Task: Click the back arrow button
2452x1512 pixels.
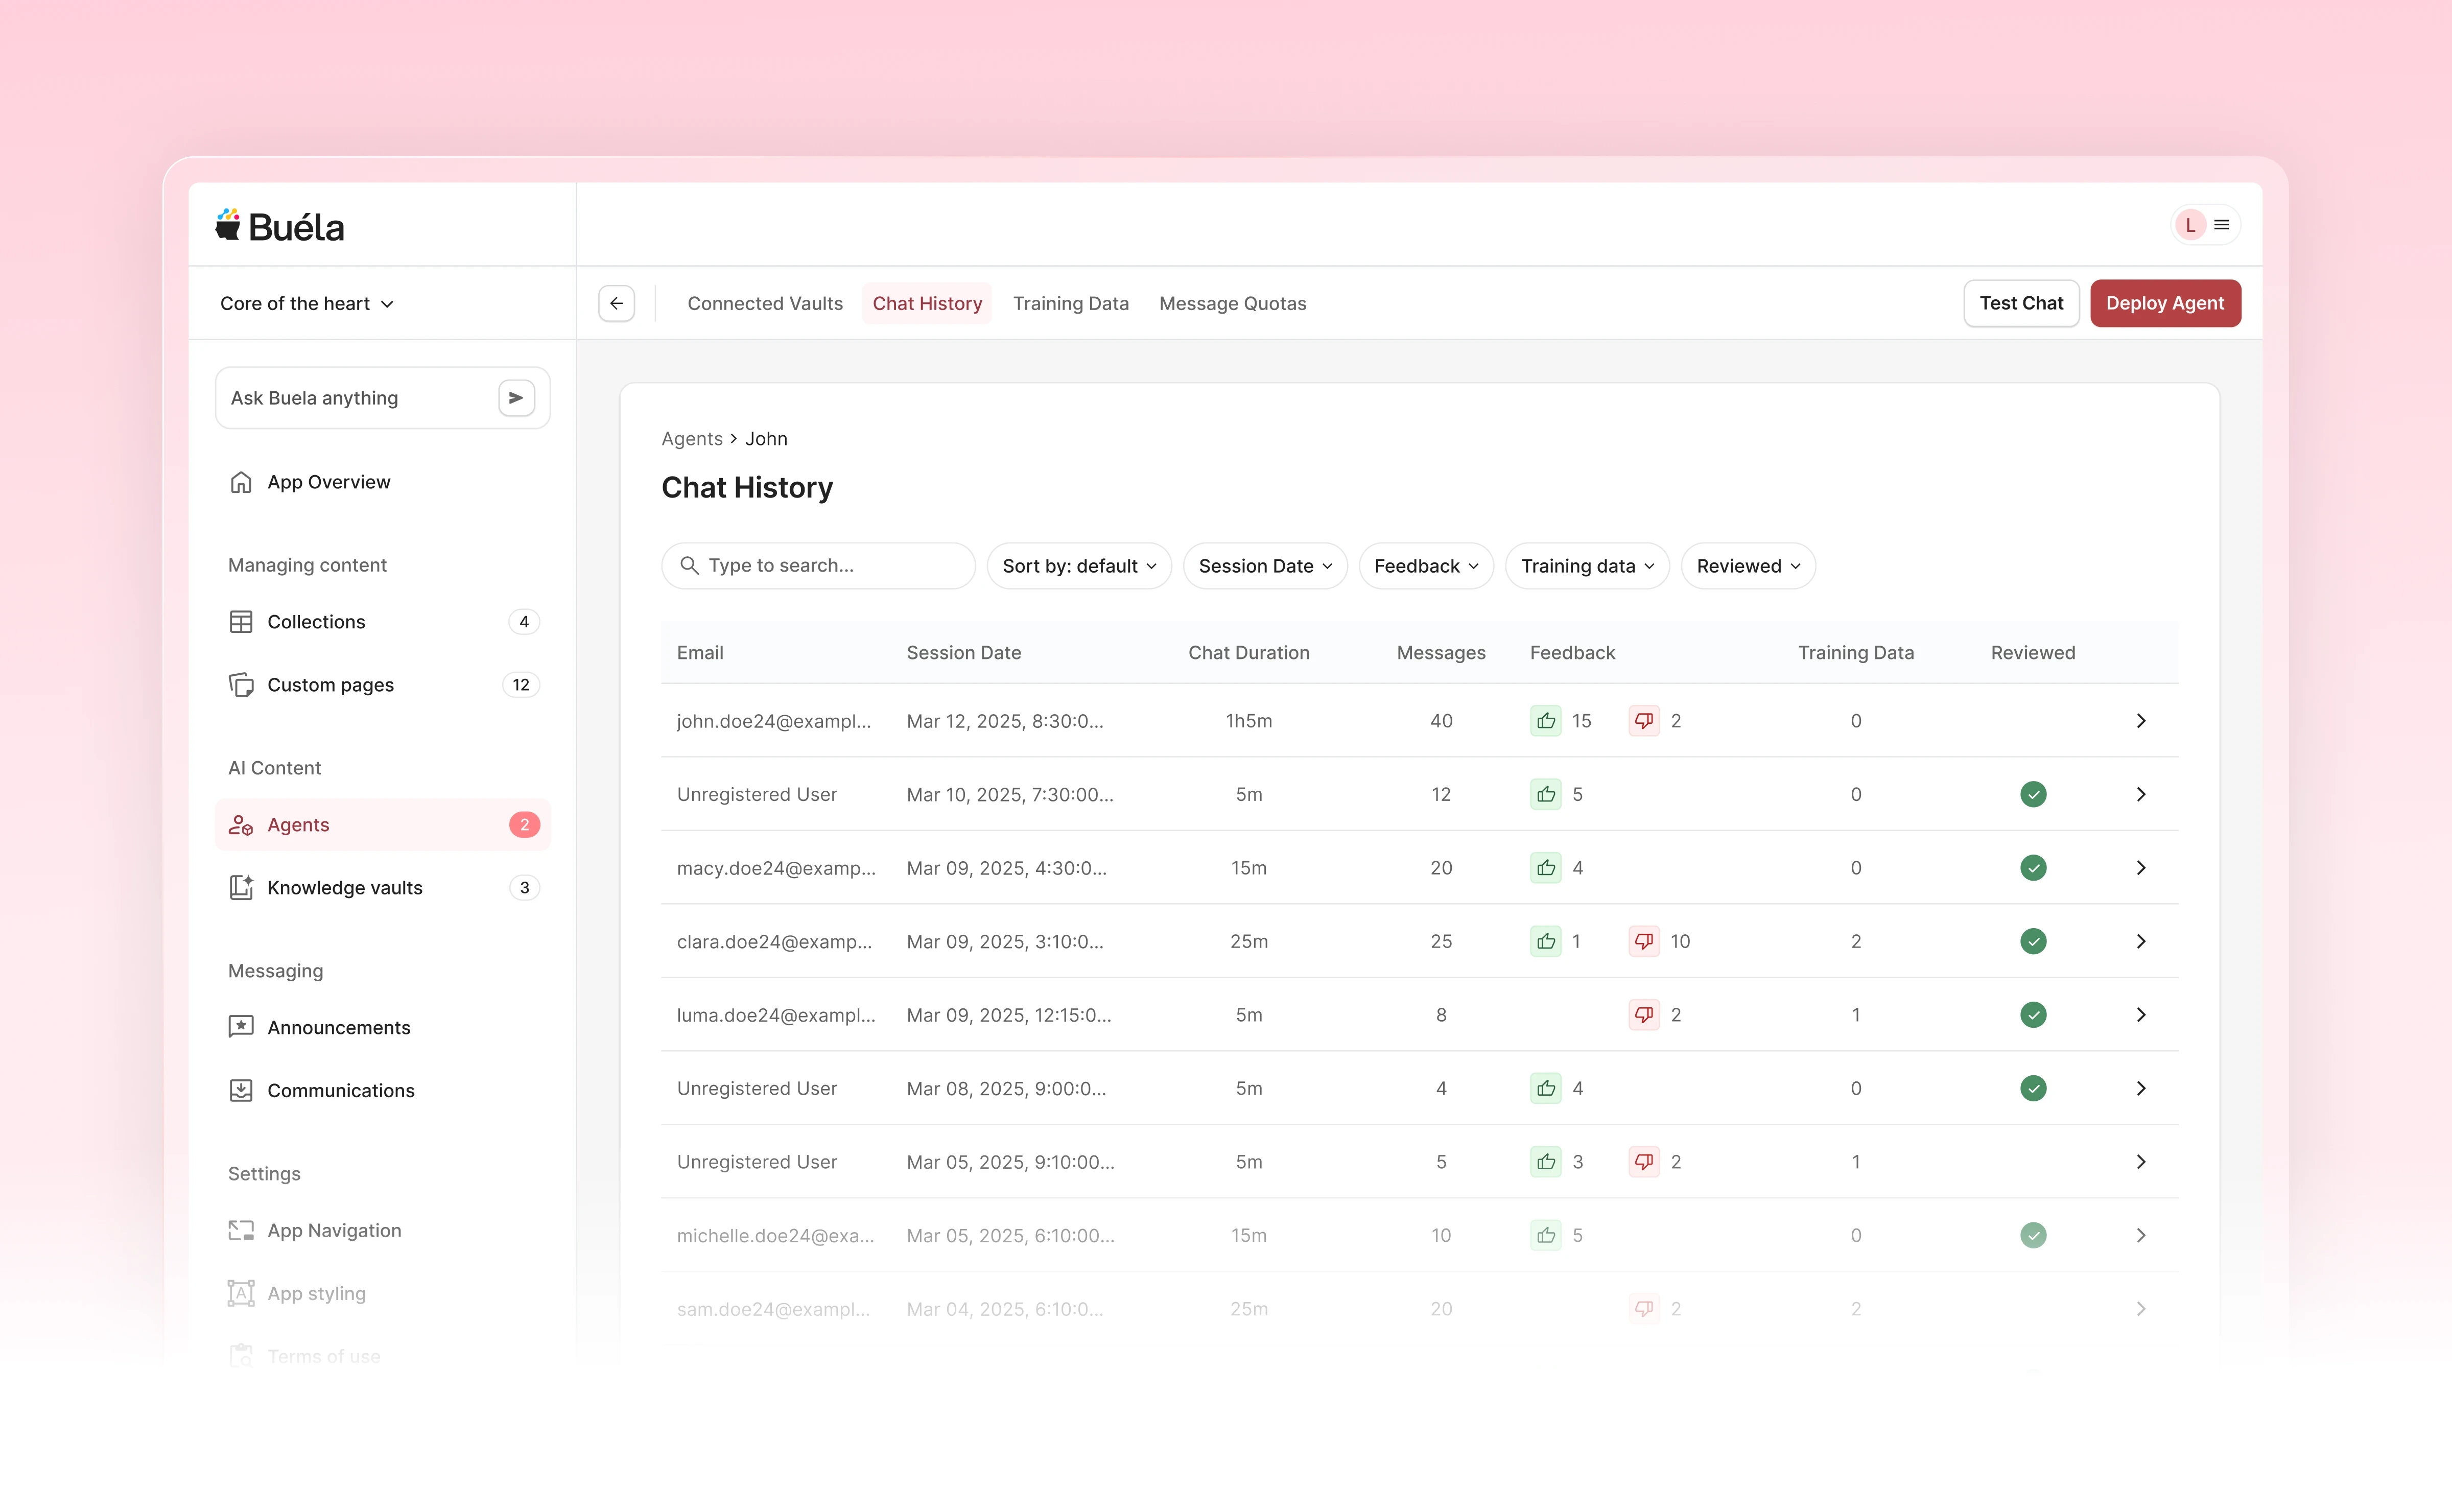Action: (x=616, y=303)
